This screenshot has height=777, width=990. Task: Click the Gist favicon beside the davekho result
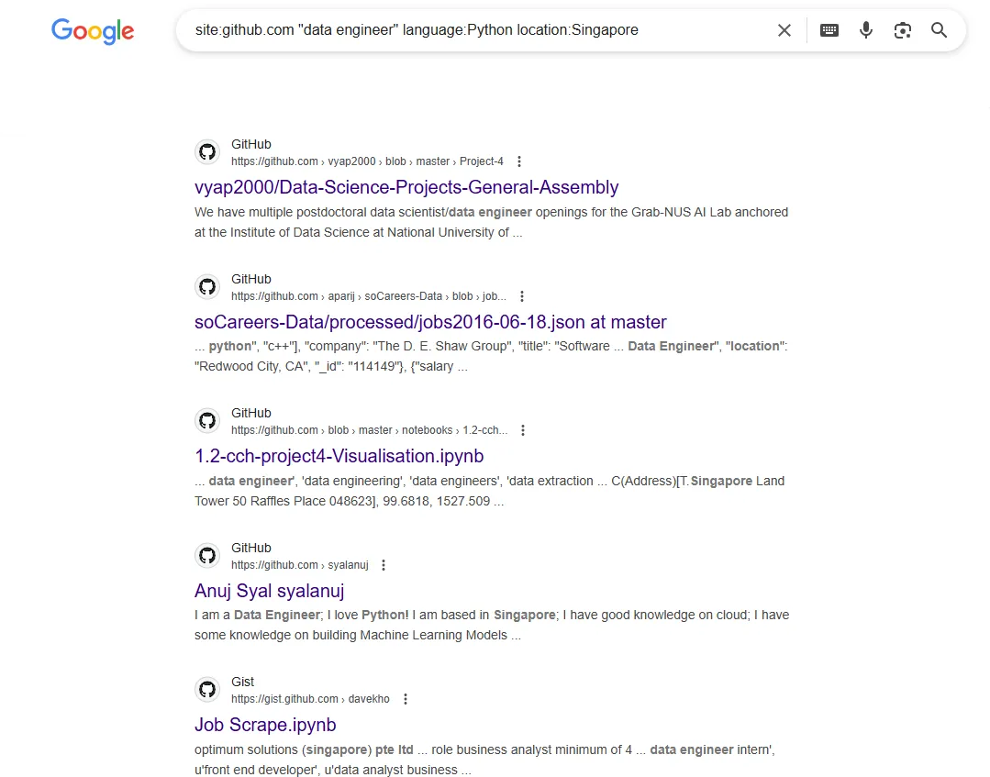click(x=207, y=690)
